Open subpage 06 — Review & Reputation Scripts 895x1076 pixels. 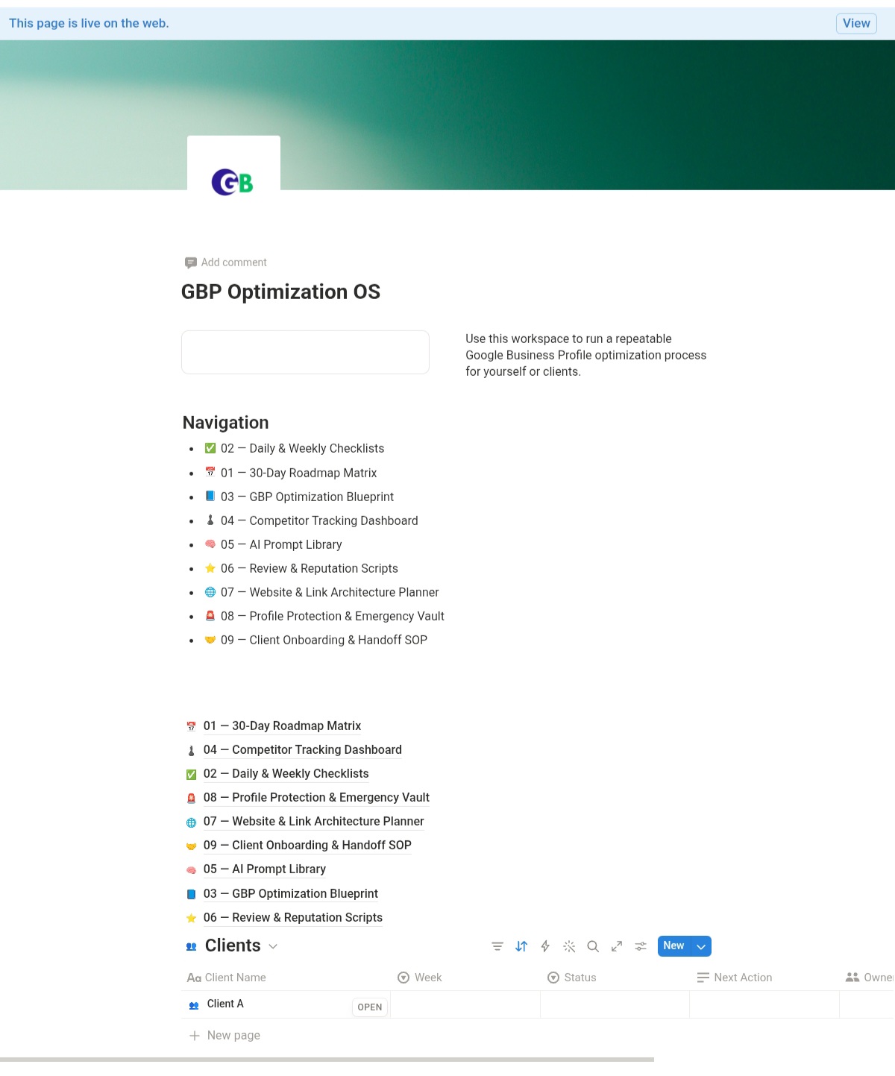[293, 918]
